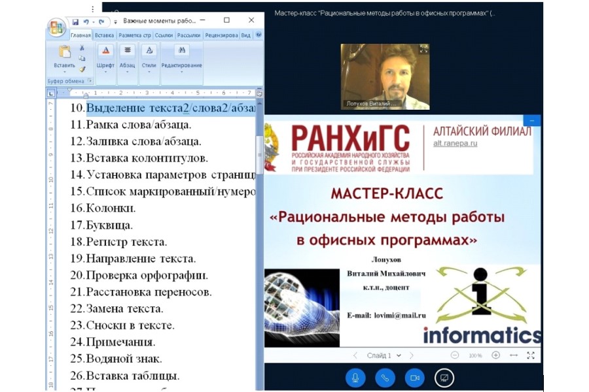Open the Office button menu in Word
The height and width of the screenshot is (392, 589).
coord(56,27)
